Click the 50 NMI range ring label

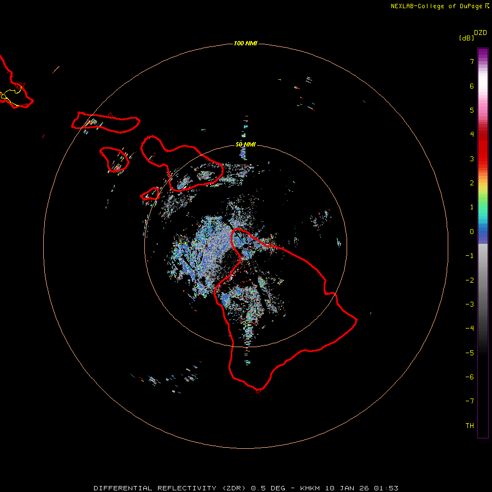(x=245, y=144)
